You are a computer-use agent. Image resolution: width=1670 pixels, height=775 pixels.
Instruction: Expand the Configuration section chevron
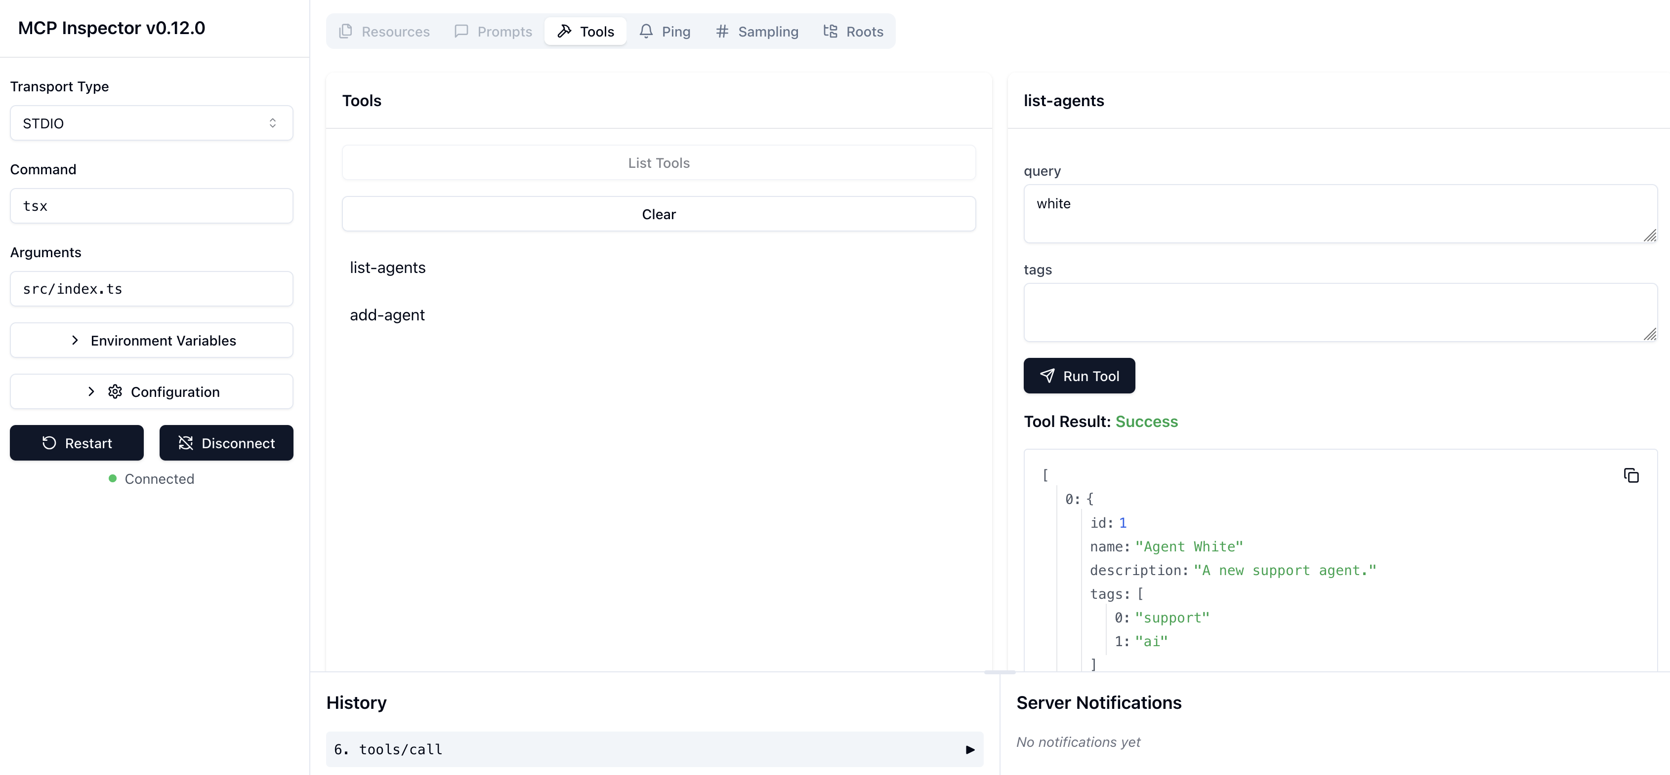[x=91, y=392]
